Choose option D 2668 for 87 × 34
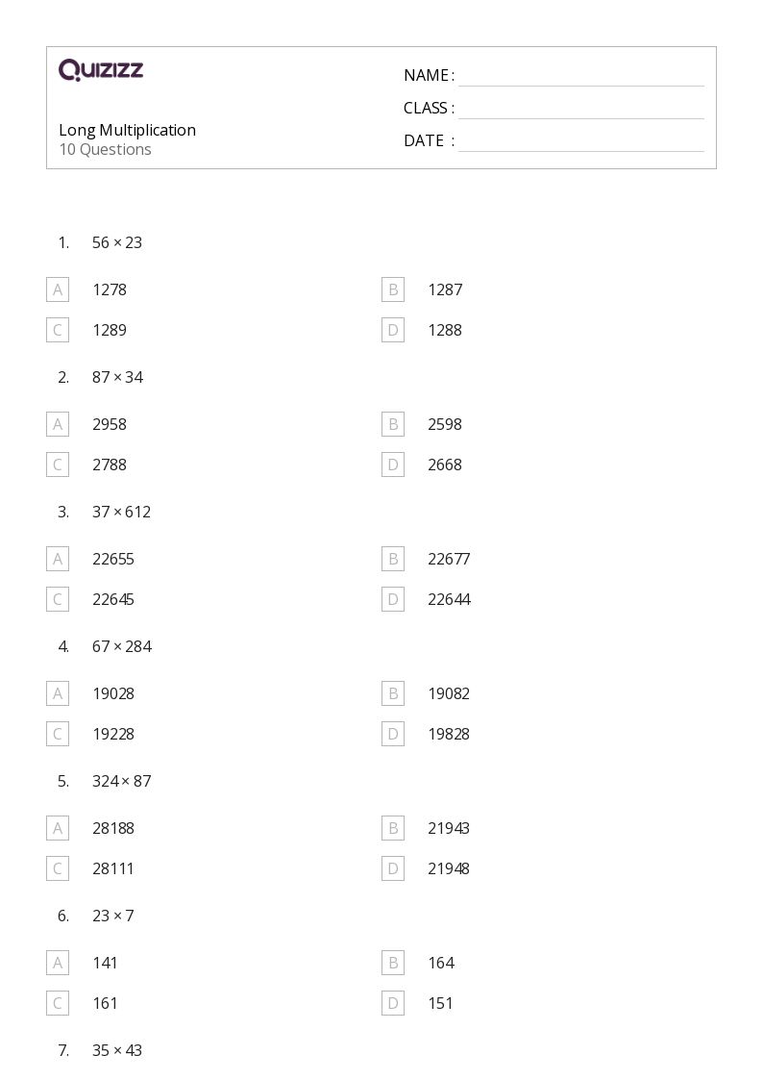763x1080 pixels. [x=393, y=465]
